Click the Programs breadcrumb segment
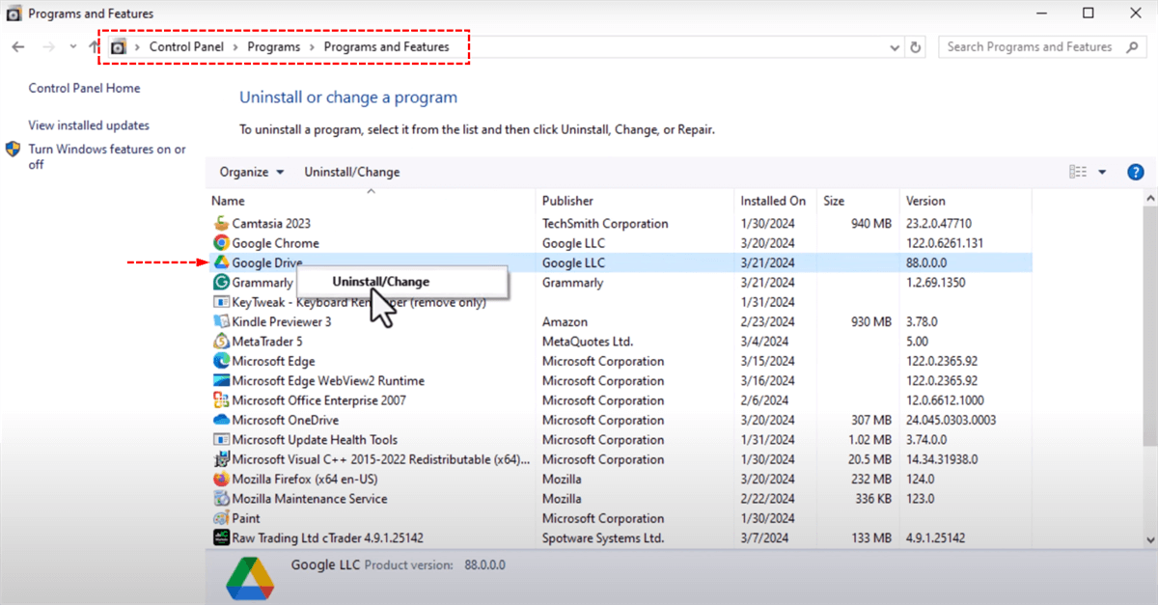This screenshot has height=605, width=1158. [x=273, y=46]
